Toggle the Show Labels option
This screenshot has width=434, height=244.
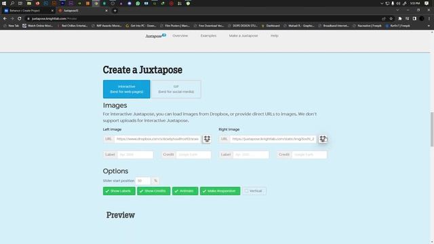119,191
